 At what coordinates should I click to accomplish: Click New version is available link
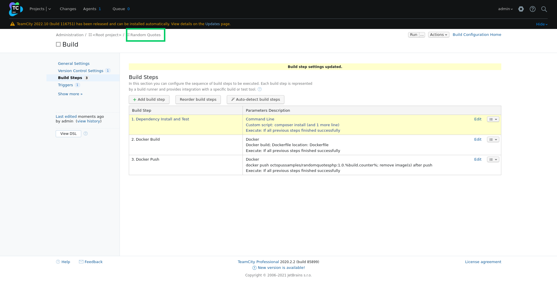(281, 268)
